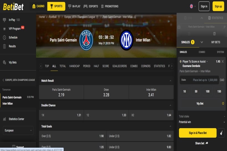227x151 pixels.
Task: Switch to GOALSCORERS tab
Action: tap(119, 66)
